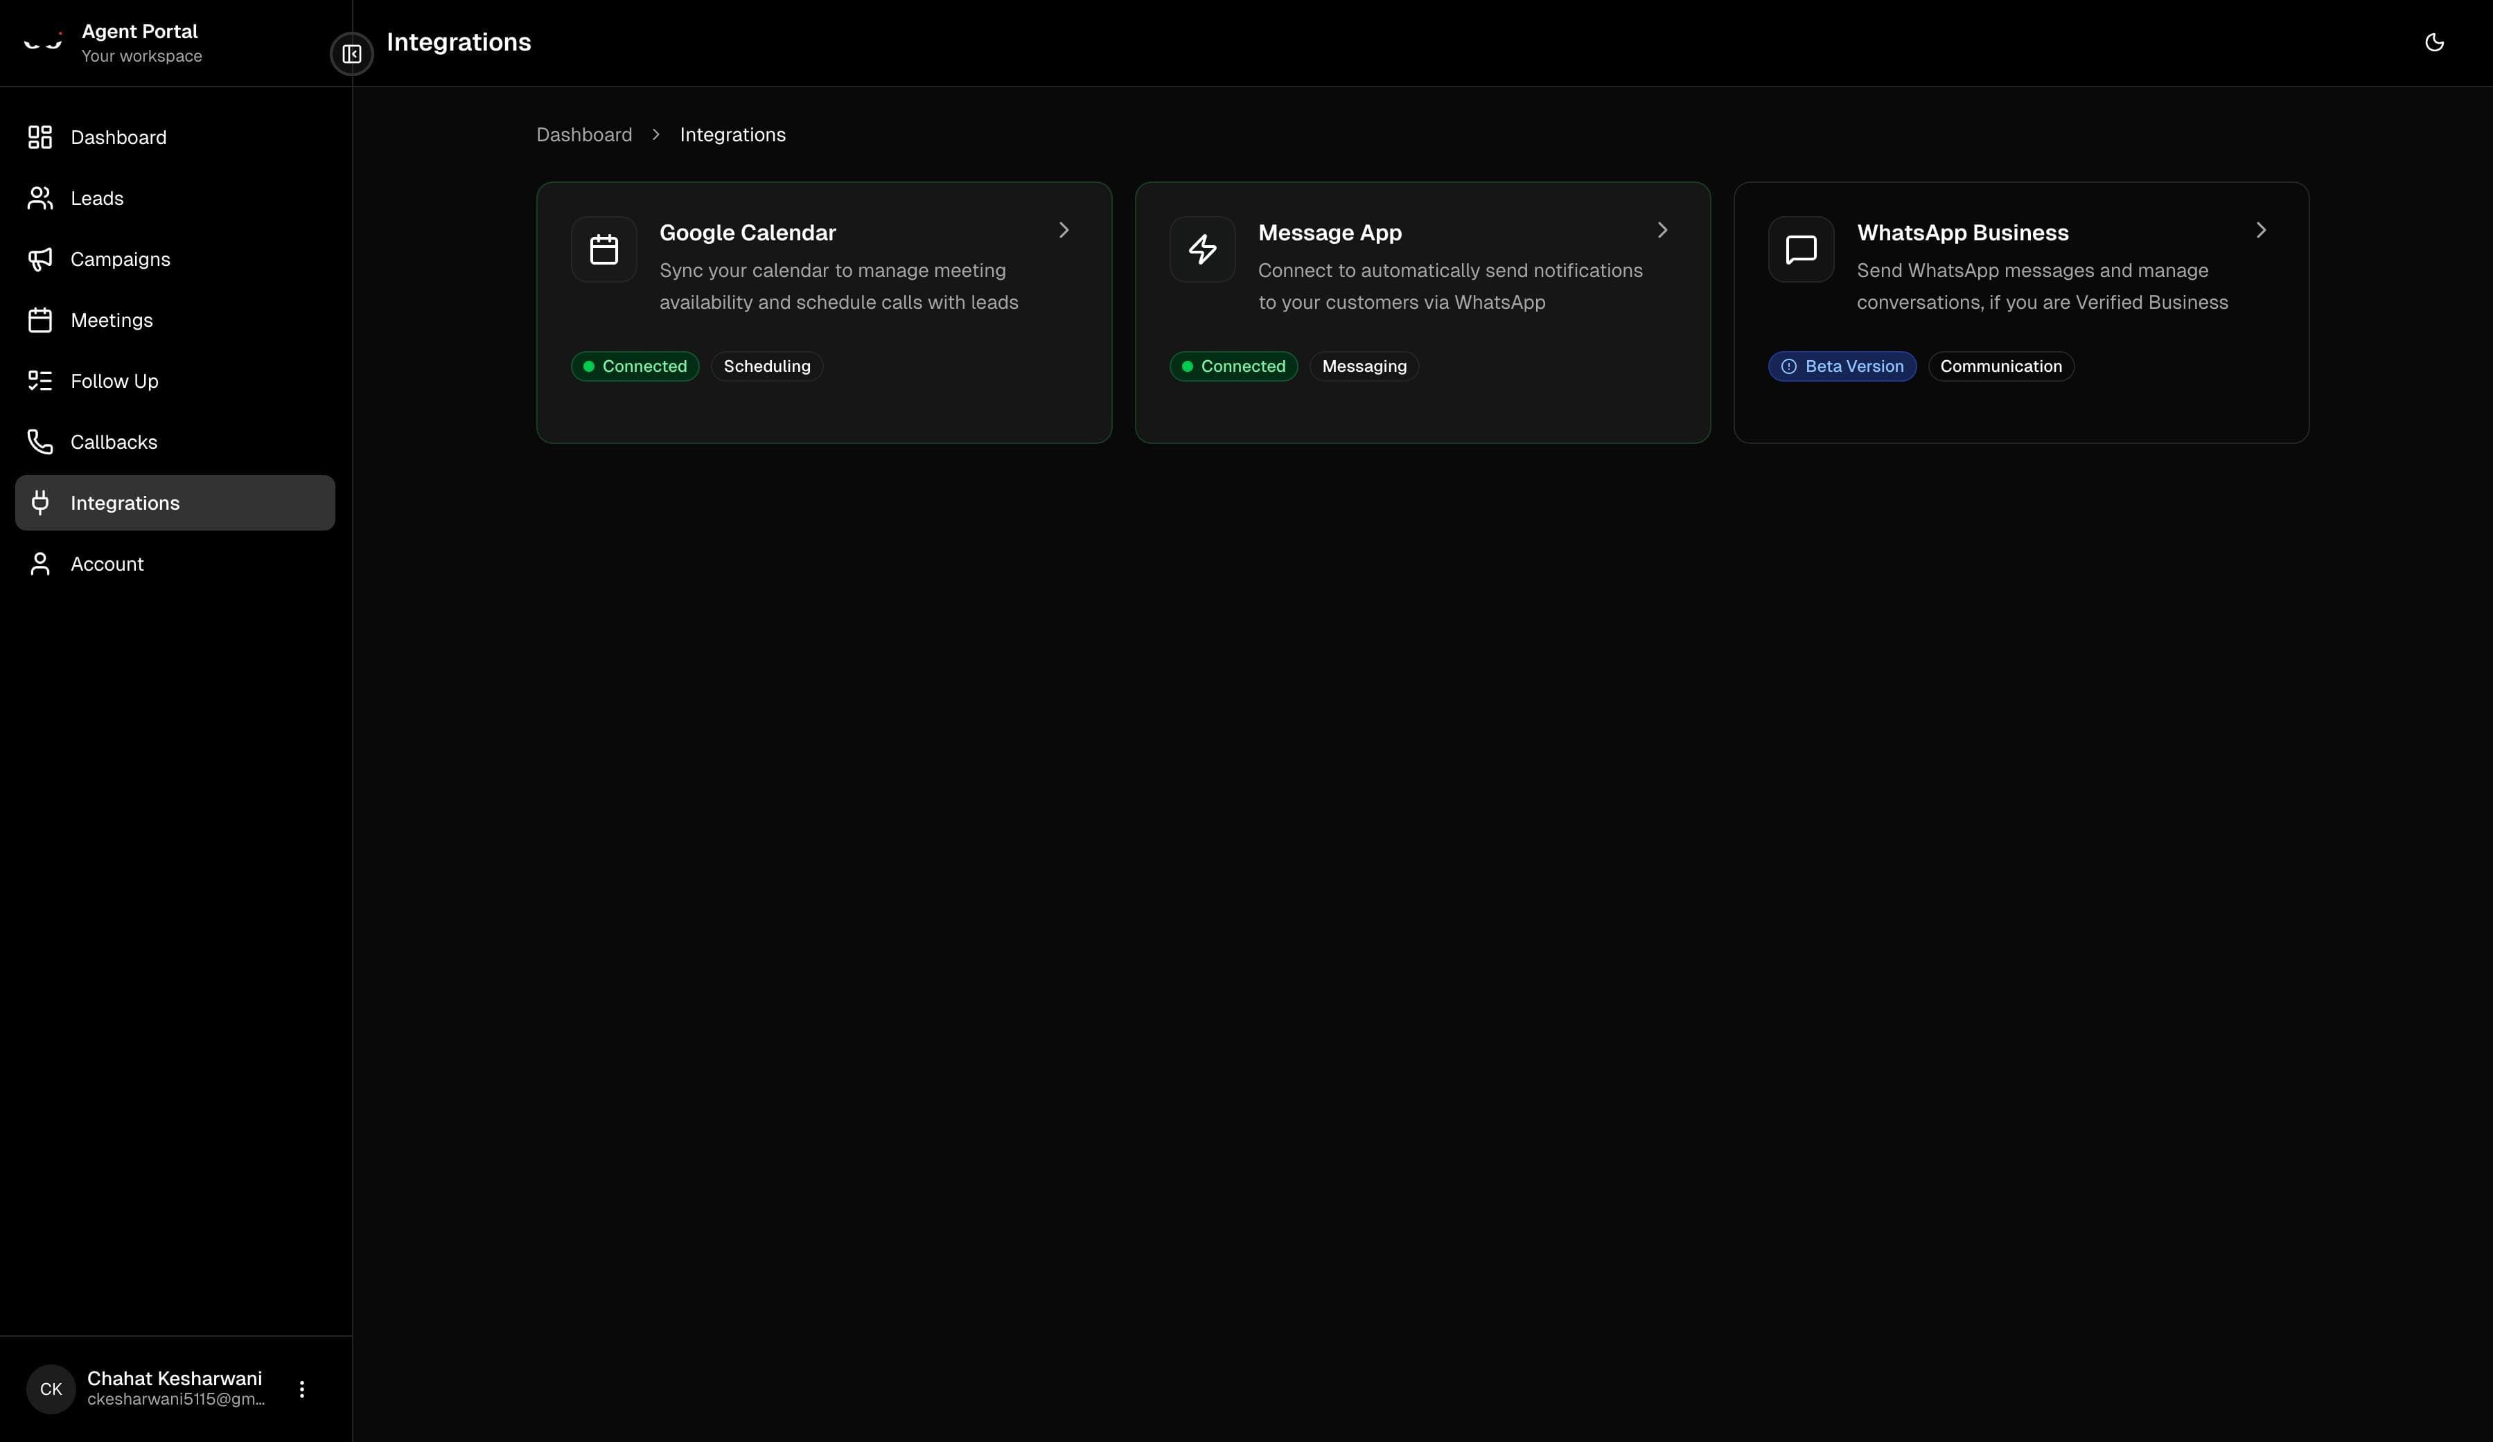Open the Account menu item
The width and height of the screenshot is (2493, 1442).
point(107,564)
